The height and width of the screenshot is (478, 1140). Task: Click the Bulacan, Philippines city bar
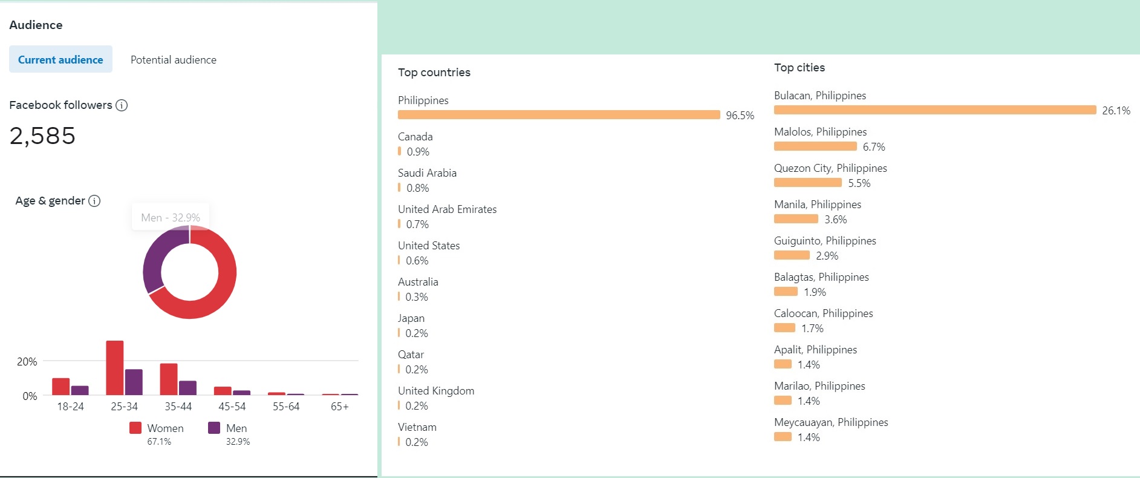[935, 110]
